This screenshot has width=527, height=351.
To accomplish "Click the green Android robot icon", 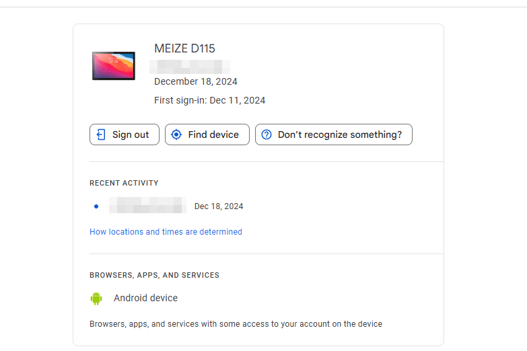I will [96, 298].
